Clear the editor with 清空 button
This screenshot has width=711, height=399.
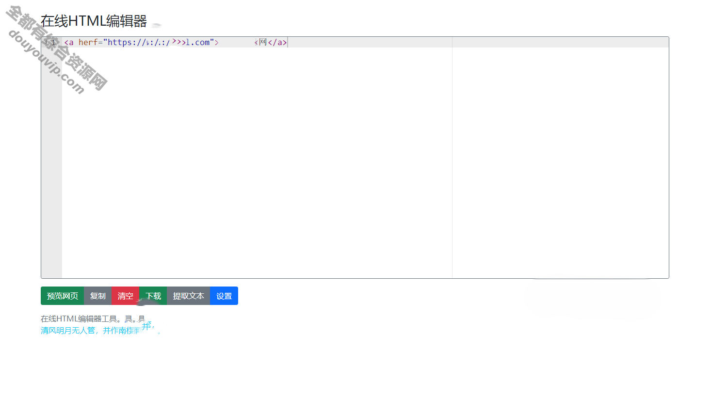pos(125,296)
